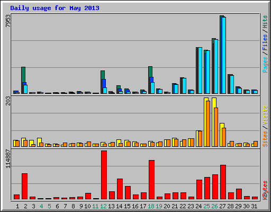Click the 'Sites / Visits' legend label
Screen dimensions: 271x212
coord(265,126)
